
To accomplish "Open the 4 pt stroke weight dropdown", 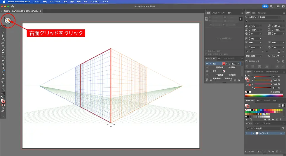I will 238,63.
